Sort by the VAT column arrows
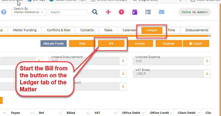The width and height of the screenshot is (221, 116). (116, 113)
